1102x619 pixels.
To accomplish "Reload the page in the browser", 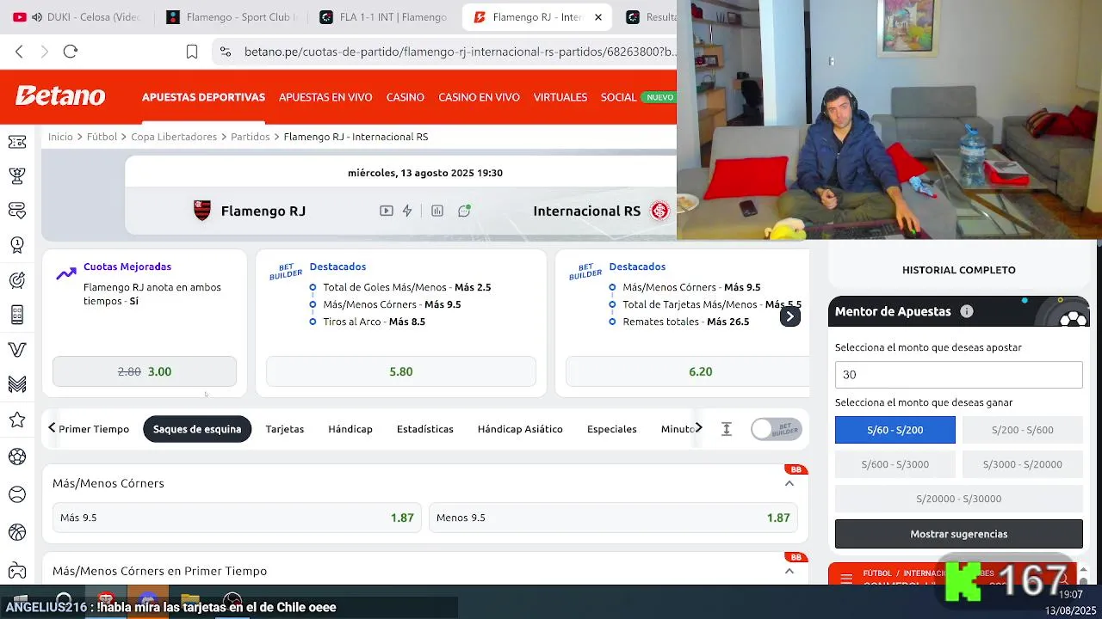I will [71, 52].
